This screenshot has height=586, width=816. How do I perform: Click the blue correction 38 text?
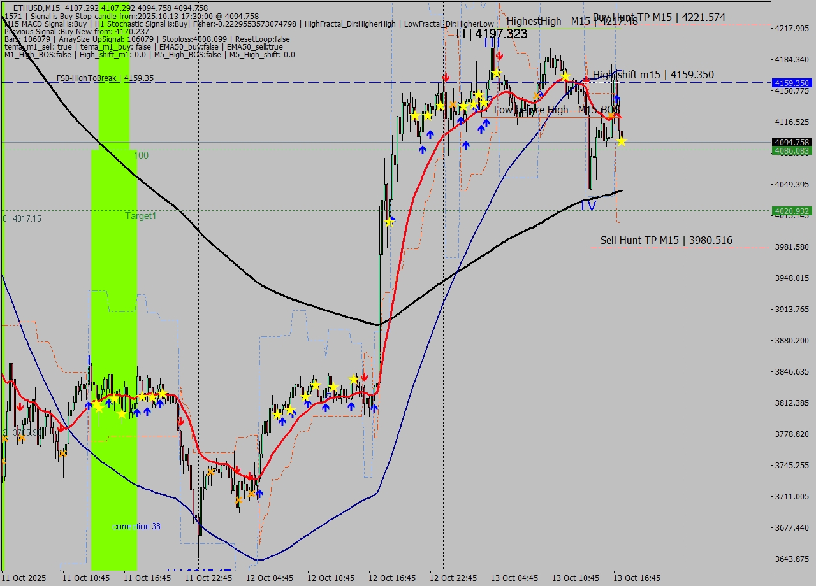[136, 527]
